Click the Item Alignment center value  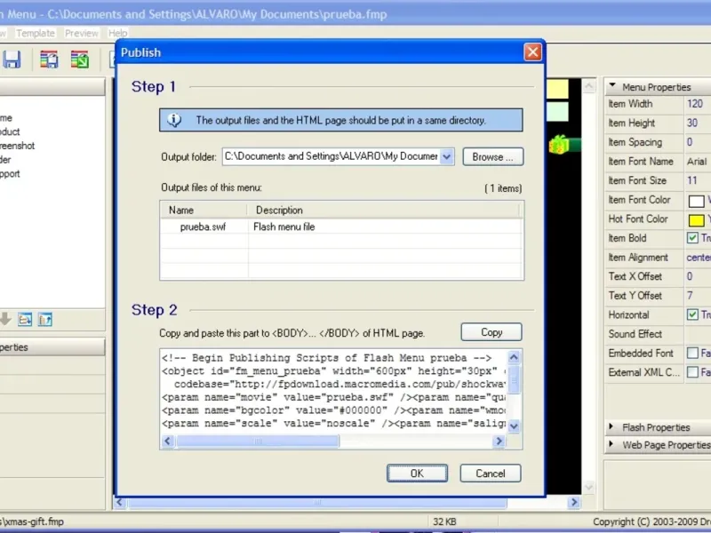699,258
